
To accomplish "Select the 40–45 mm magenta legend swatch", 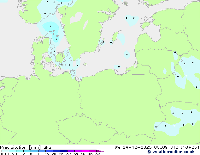I will pos(85,151).
